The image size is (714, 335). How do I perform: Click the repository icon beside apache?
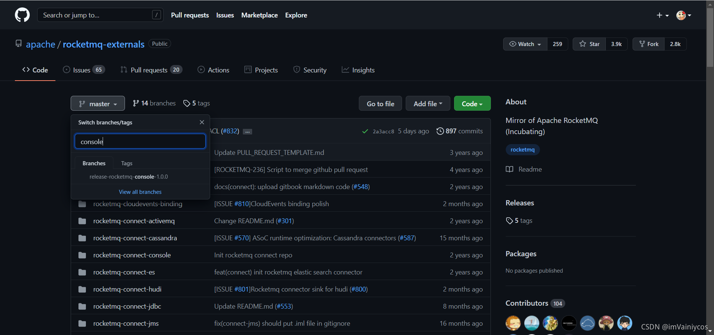tap(19, 44)
